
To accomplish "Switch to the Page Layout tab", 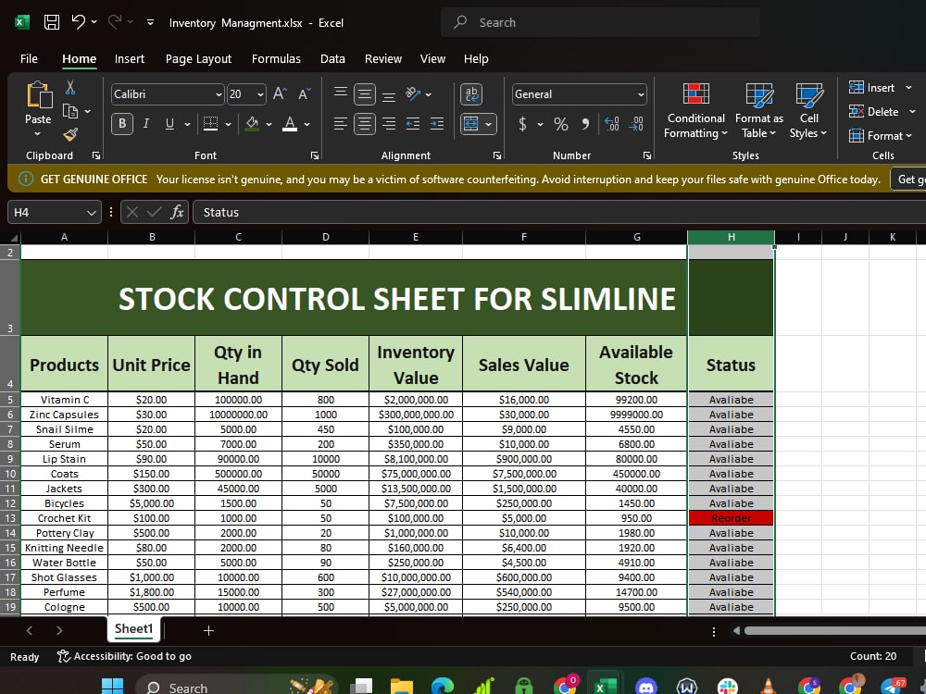I will (198, 58).
